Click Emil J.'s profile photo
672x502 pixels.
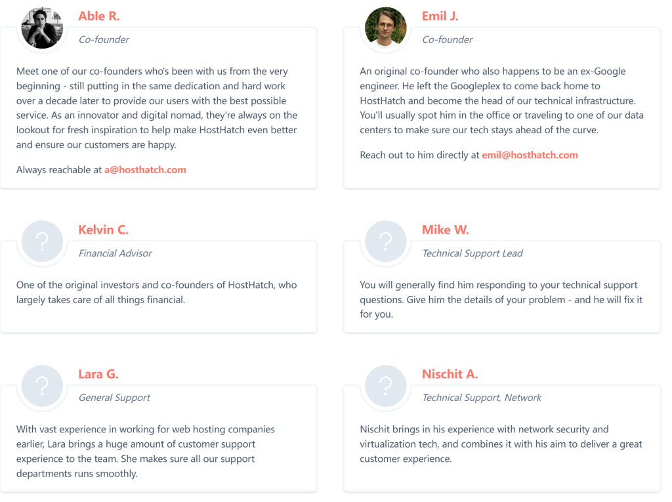coord(386,28)
